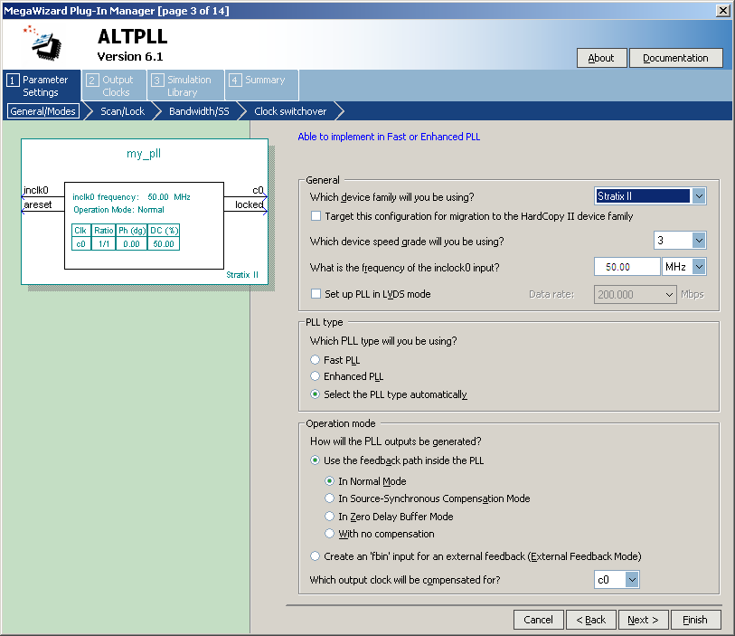The height and width of the screenshot is (636, 735).
Task: Close the MegaWizard Plug-In Manager window
Action: pyautogui.click(x=723, y=10)
